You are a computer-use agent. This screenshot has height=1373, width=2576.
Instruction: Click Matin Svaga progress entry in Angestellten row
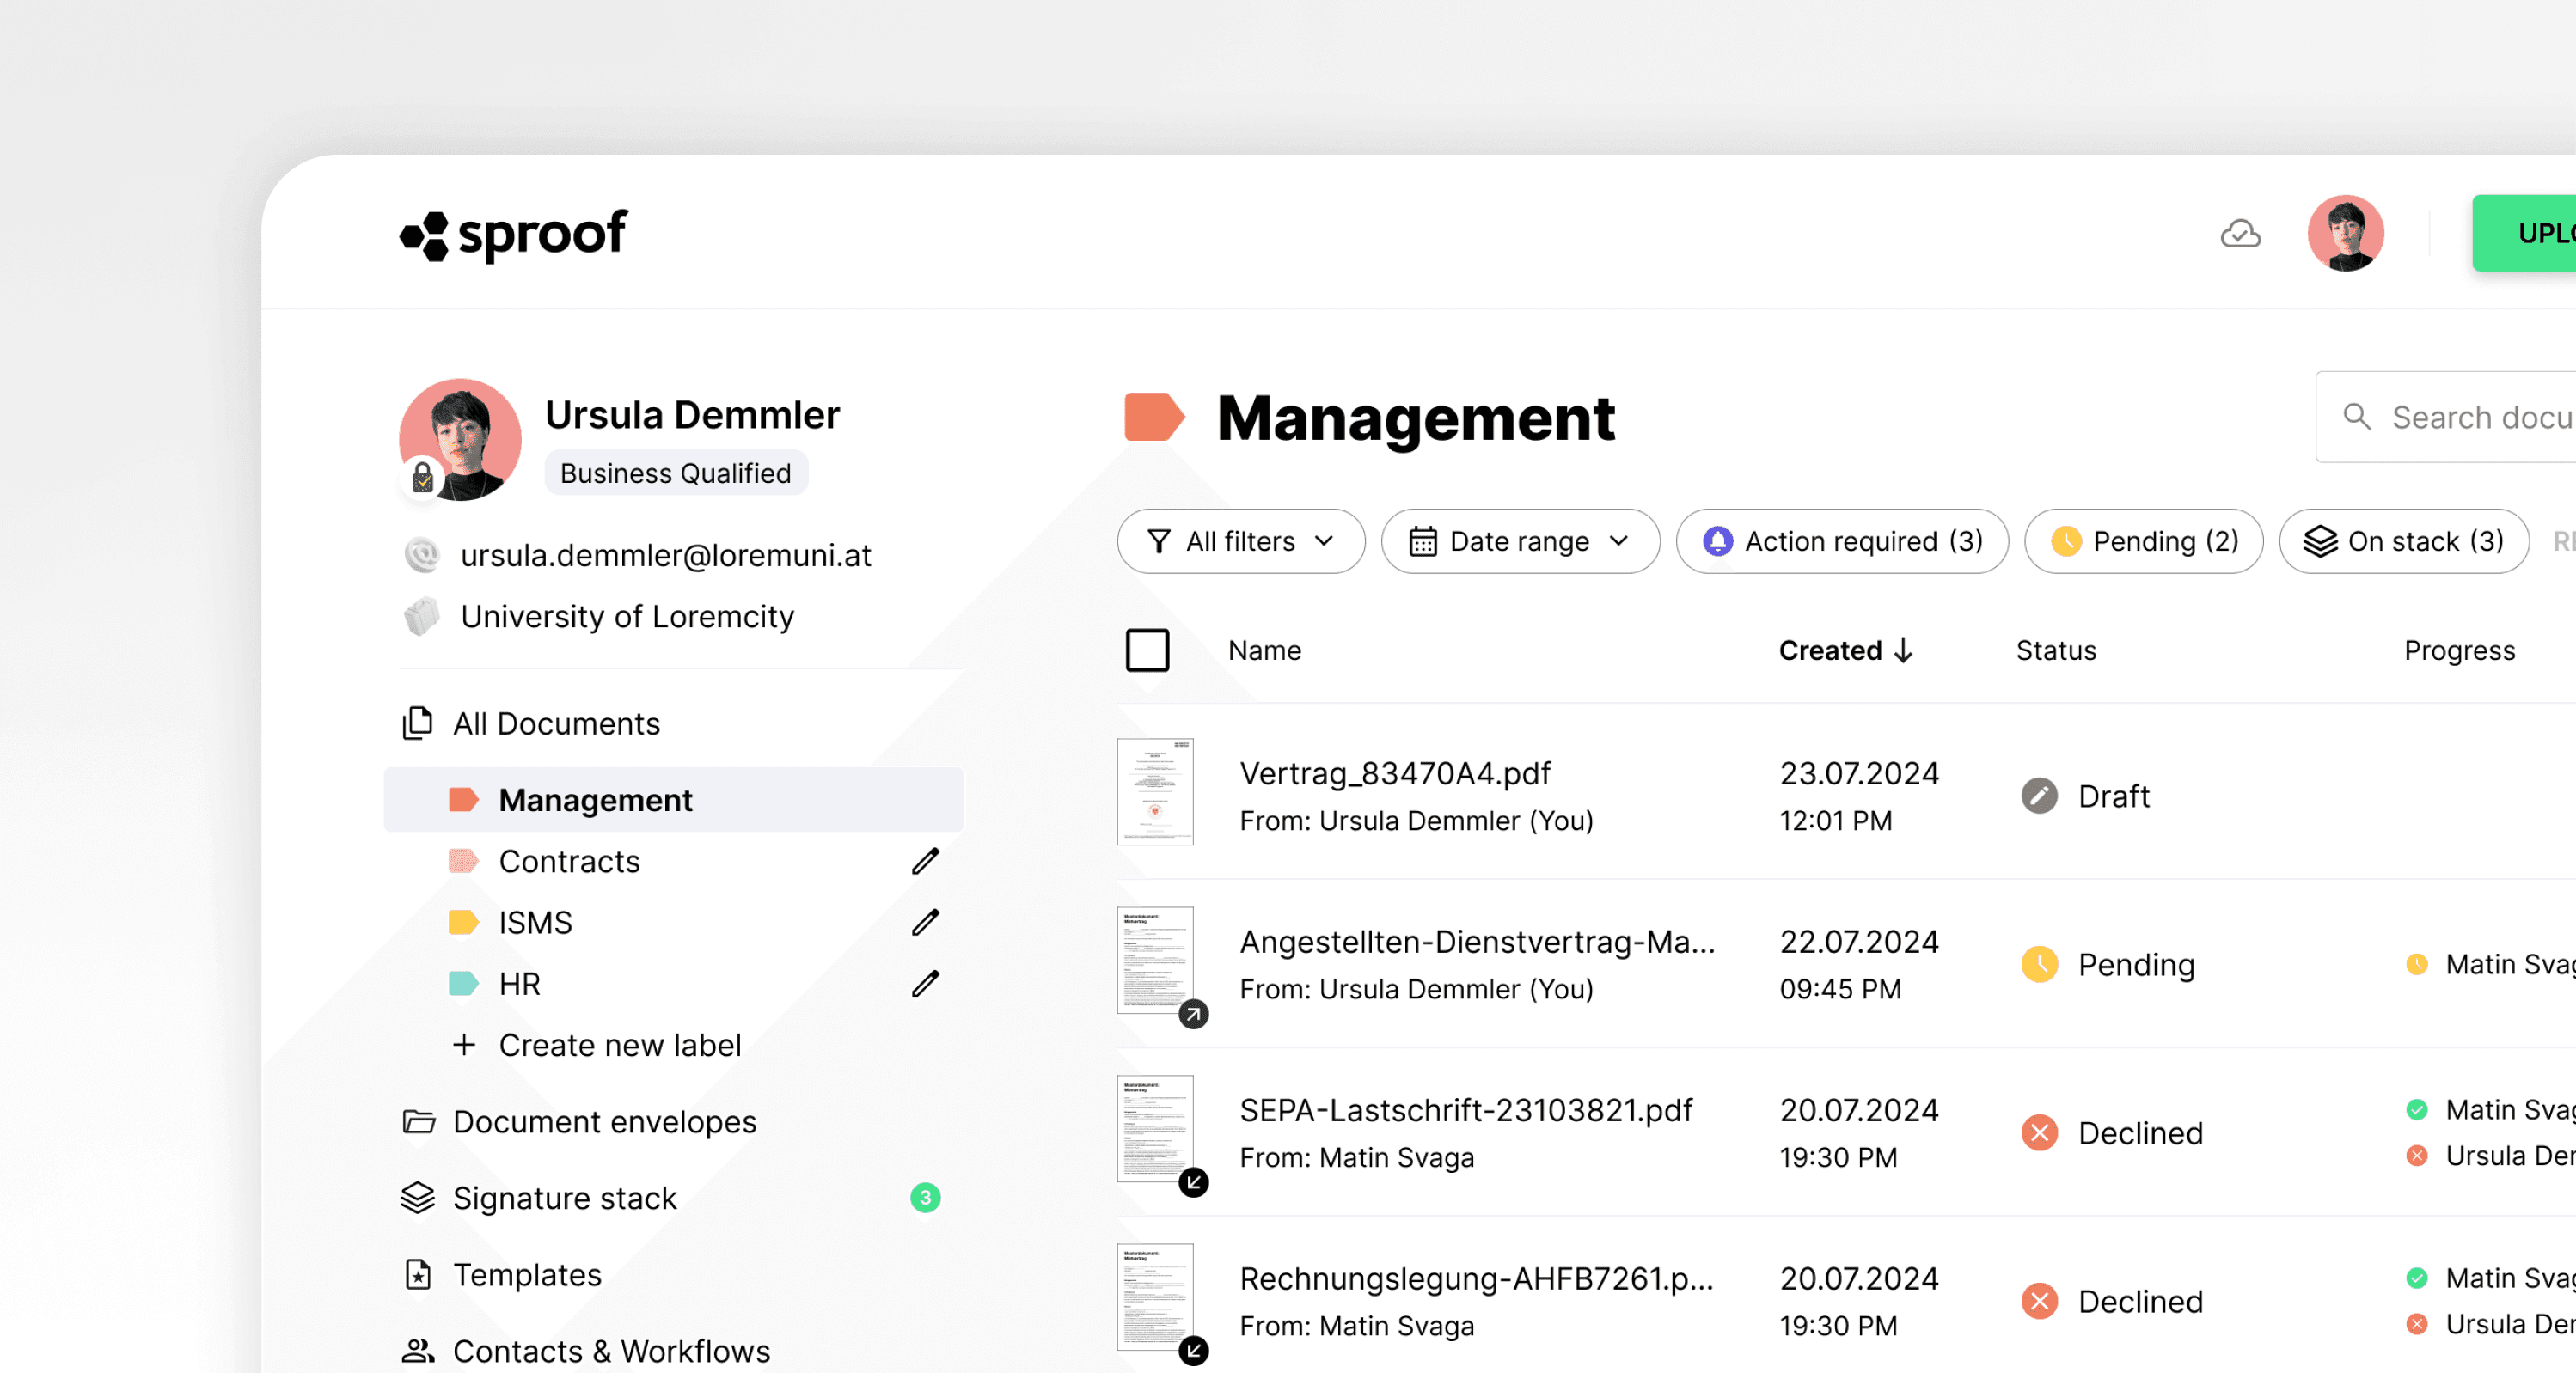[2490, 964]
